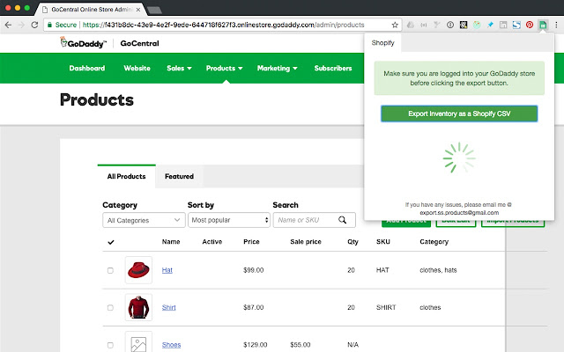Expand the Marketing menu
Screen dimensions: 564x352
[277, 69]
